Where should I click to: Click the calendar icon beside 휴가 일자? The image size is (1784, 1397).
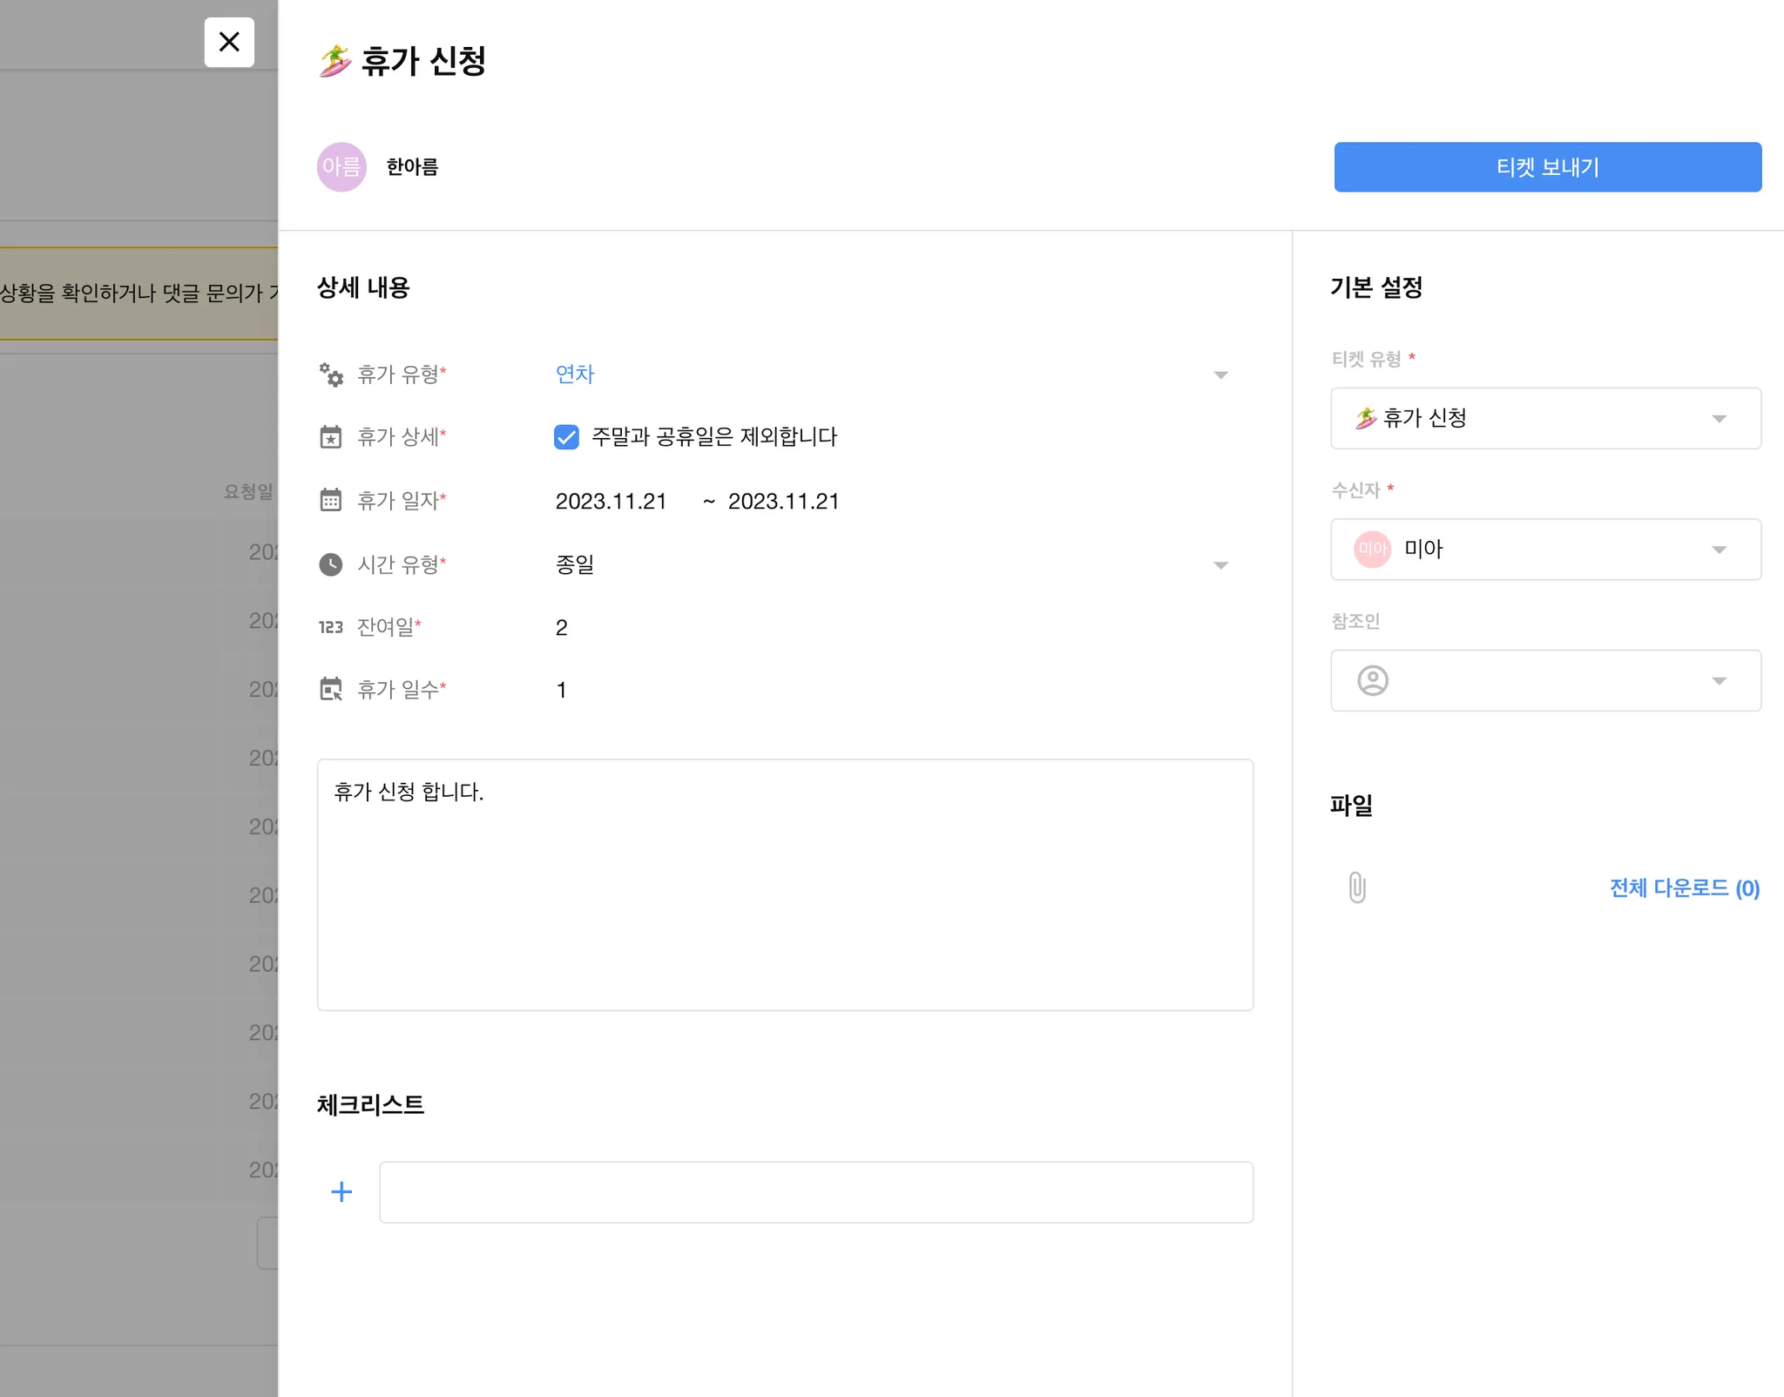coord(331,501)
